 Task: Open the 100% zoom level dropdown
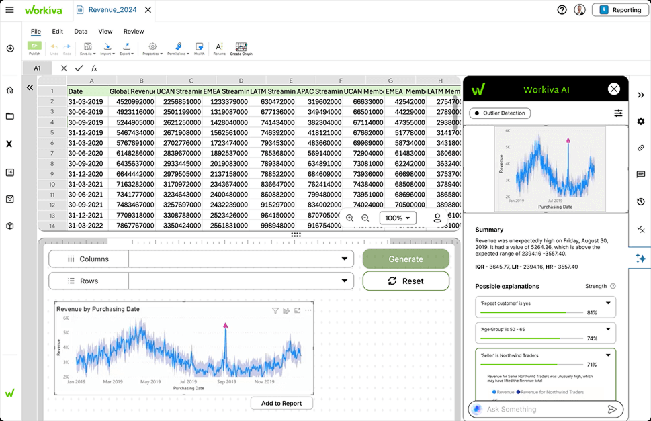point(398,218)
